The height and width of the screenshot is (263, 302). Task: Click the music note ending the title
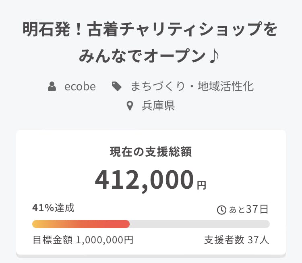[x=215, y=56]
